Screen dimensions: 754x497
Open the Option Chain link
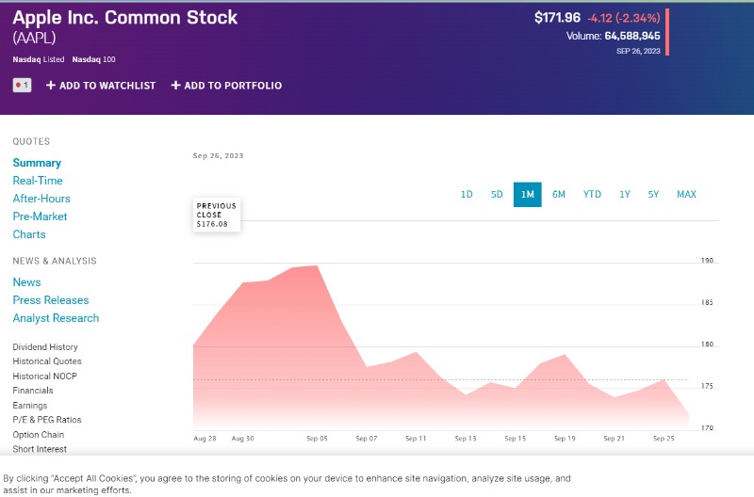click(39, 435)
